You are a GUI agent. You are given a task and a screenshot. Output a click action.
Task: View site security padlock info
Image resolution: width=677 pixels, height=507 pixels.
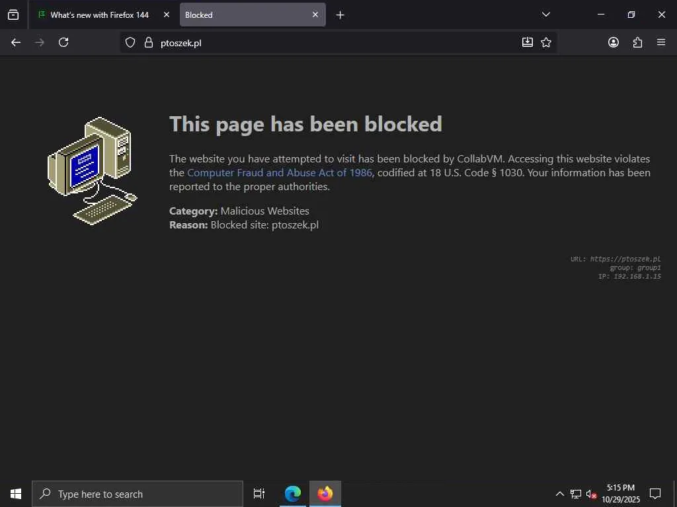[149, 42]
